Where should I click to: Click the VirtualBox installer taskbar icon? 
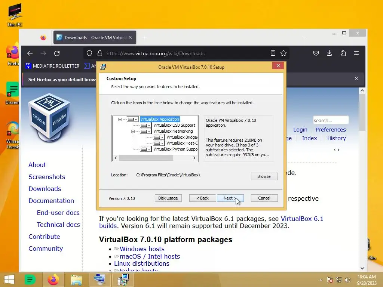pos(123,280)
